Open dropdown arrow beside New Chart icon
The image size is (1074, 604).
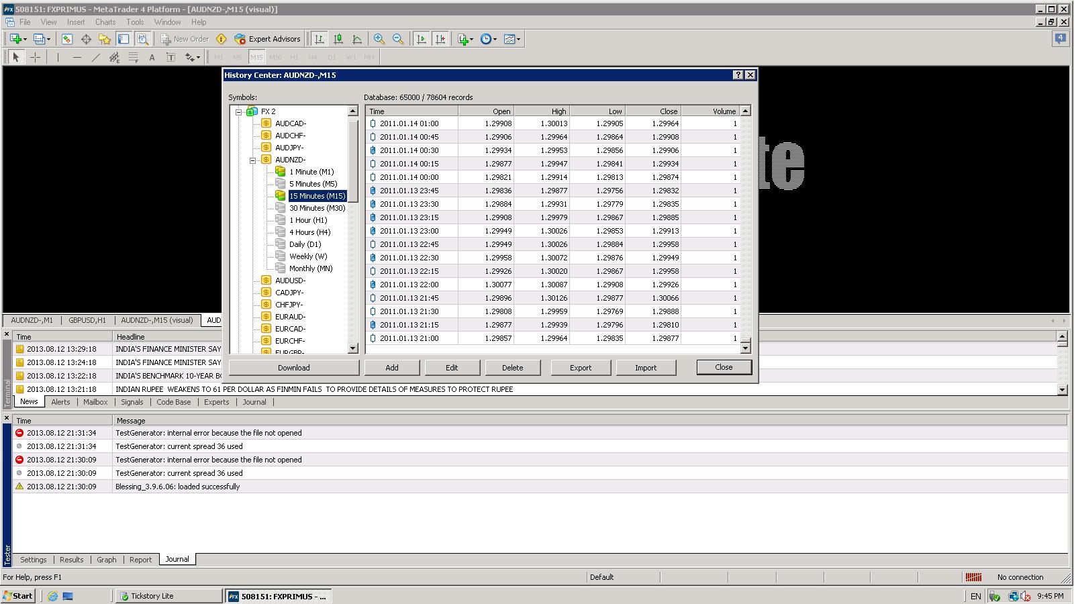25,39
